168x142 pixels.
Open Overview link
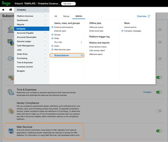(x=142, y=16)
